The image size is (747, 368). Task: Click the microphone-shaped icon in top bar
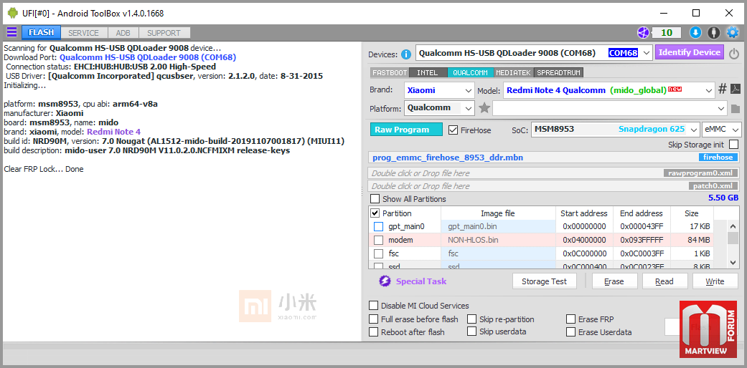point(713,33)
